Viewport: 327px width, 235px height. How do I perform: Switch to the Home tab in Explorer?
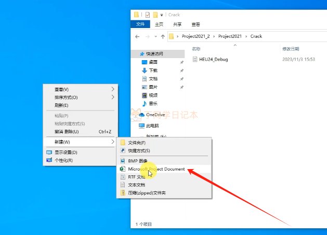pyautogui.click(x=159, y=24)
